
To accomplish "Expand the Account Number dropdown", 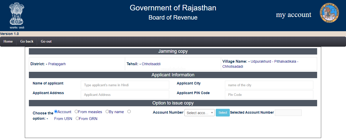I will click(200, 113).
